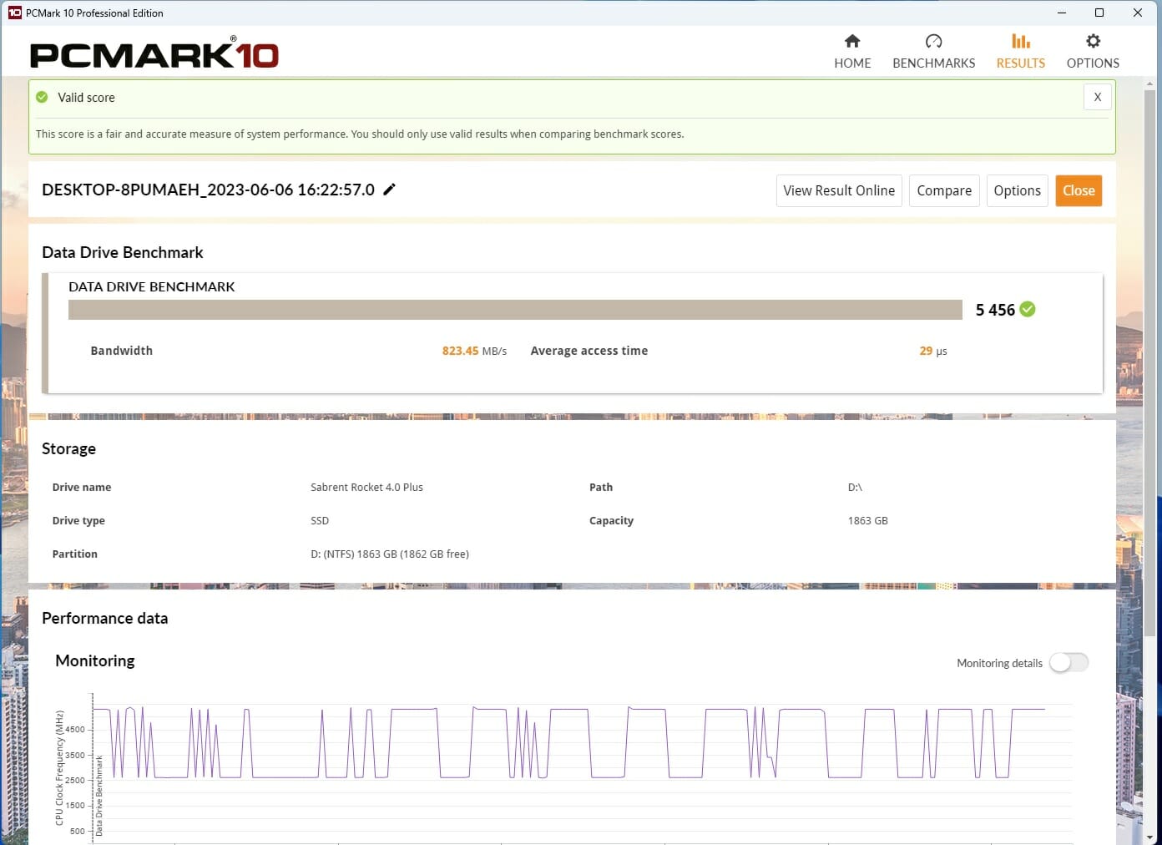The height and width of the screenshot is (845, 1162).
Task: Open the Home section
Action: [852, 52]
